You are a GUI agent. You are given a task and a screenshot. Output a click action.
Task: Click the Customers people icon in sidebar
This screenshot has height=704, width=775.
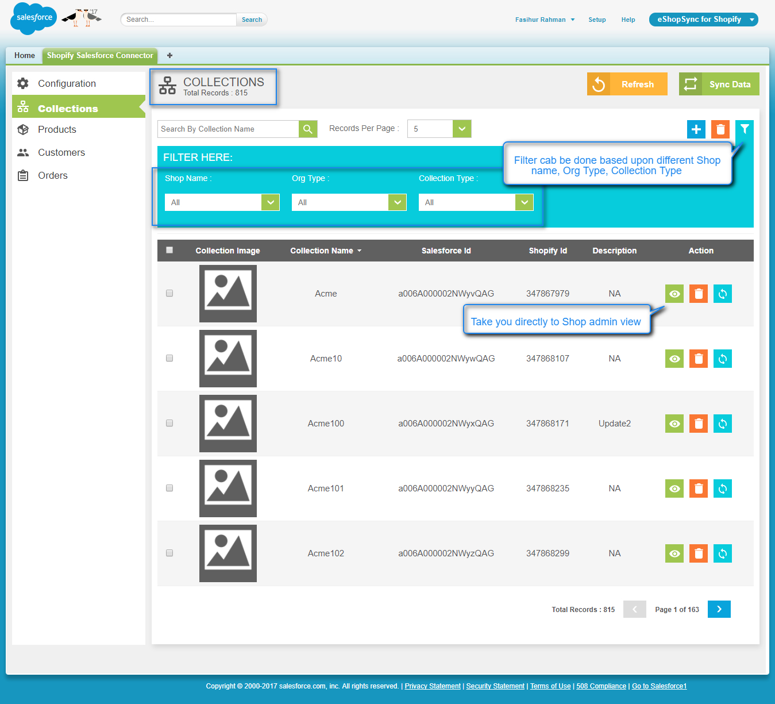23,152
